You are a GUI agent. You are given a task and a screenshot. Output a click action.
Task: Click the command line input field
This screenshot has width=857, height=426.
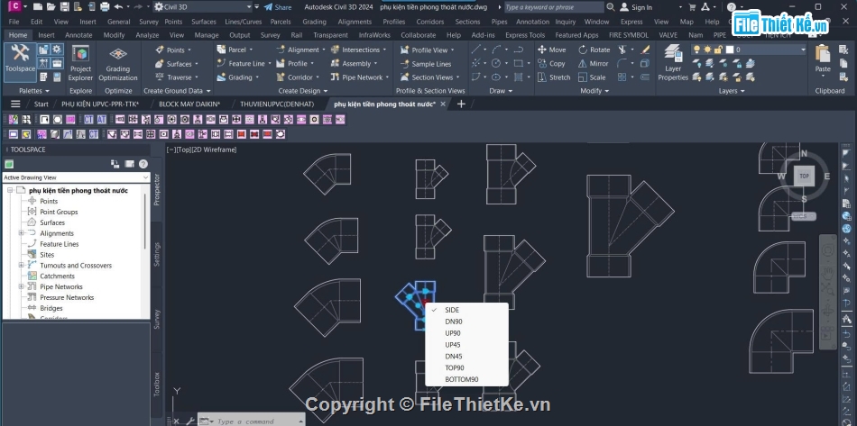pyautogui.click(x=257, y=421)
